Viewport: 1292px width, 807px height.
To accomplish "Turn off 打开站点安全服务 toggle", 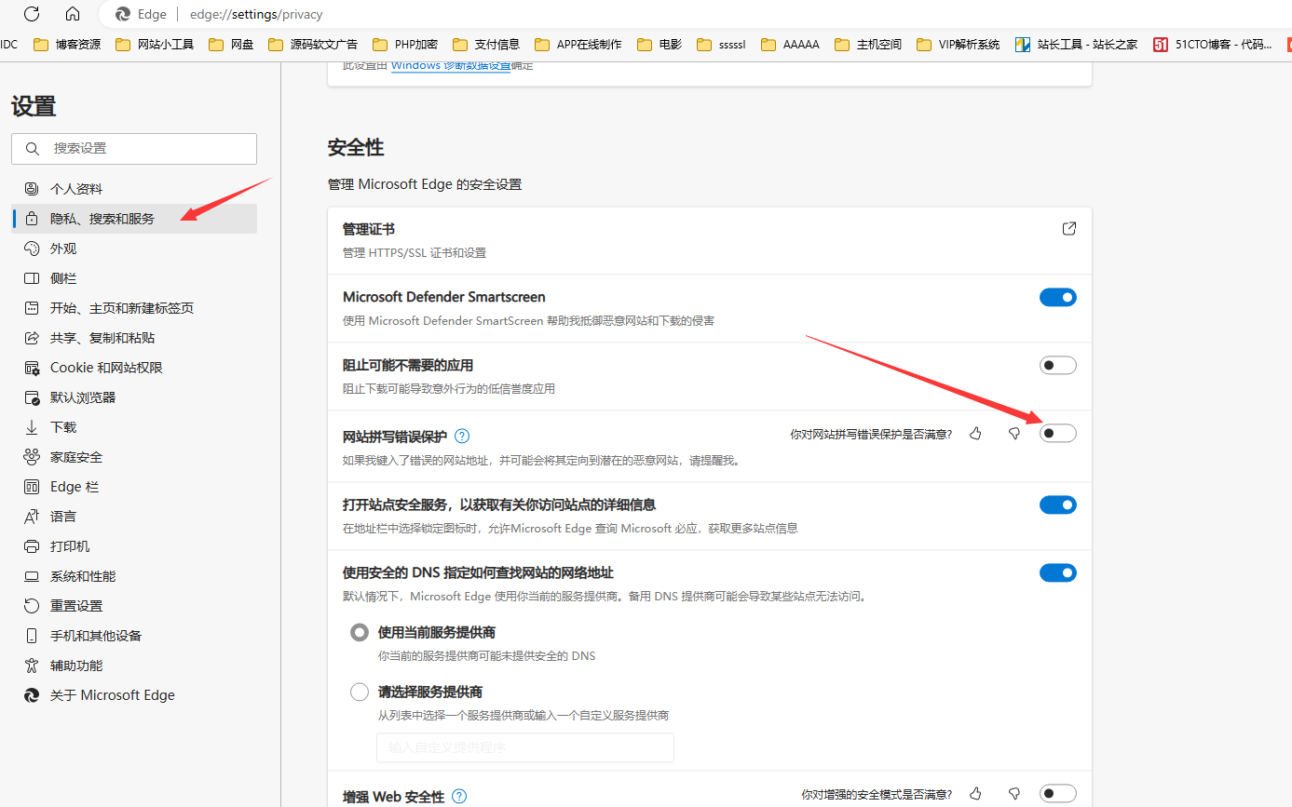I will coord(1058,504).
